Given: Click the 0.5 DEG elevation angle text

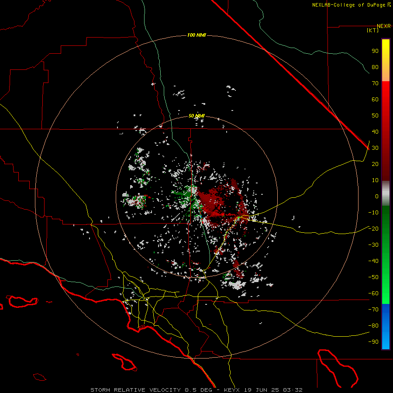Looking at the screenshot, I should click(199, 390).
